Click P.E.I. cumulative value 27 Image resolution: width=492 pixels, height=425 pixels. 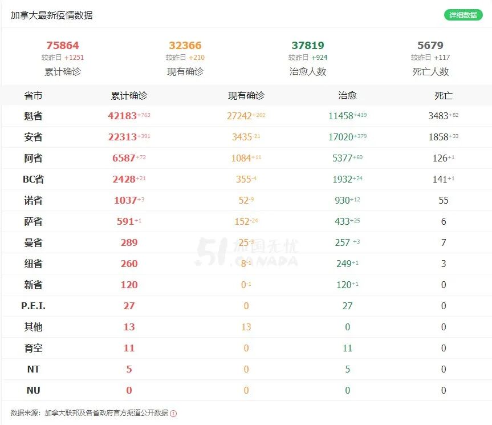click(129, 306)
